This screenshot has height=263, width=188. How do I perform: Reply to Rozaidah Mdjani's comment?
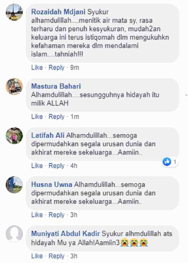(x=56, y=67)
